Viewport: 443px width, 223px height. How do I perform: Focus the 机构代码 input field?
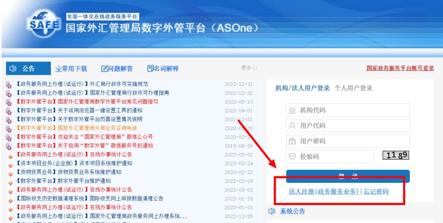(x=348, y=110)
